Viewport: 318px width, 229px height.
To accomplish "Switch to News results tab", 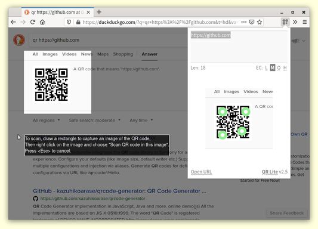I will click(87, 54).
